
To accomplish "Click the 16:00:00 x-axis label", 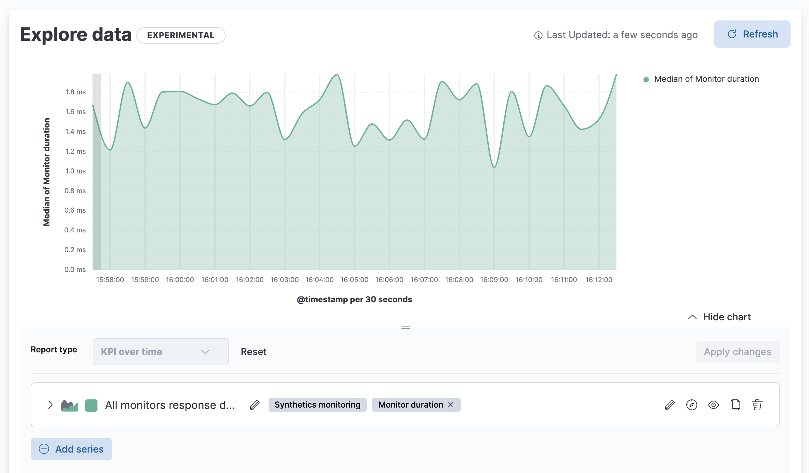I will [x=180, y=280].
